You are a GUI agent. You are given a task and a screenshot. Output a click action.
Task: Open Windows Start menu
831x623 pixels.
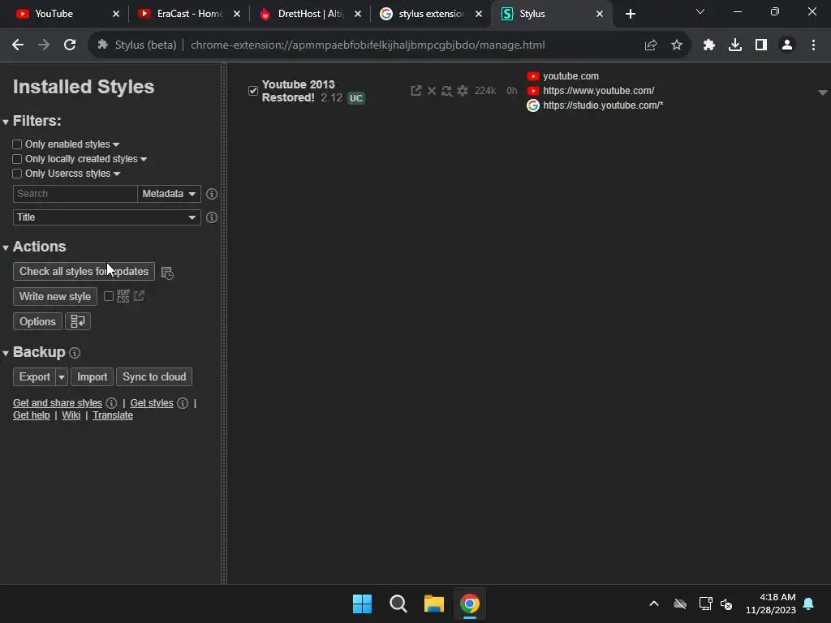[363, 604]
